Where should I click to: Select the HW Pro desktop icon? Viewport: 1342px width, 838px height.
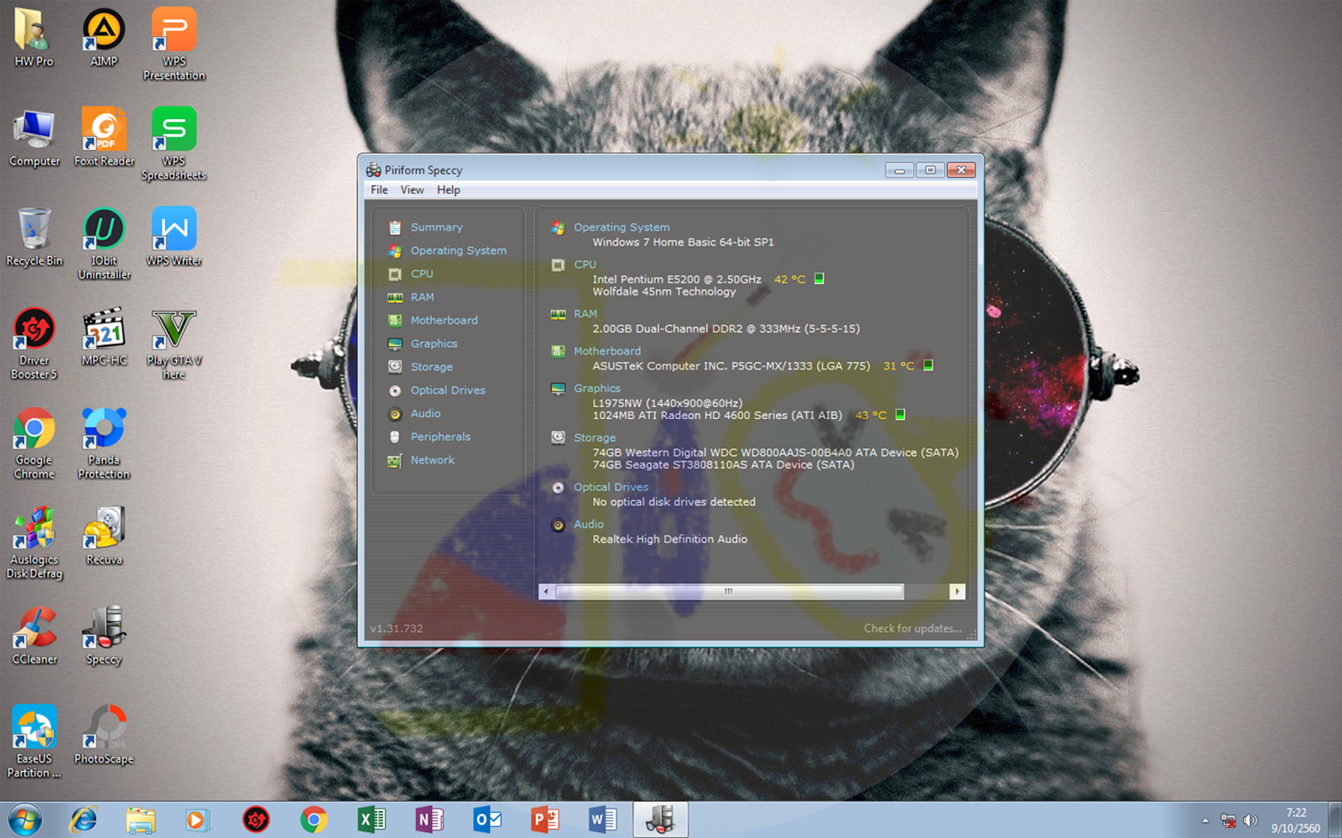tap(34, 38)
